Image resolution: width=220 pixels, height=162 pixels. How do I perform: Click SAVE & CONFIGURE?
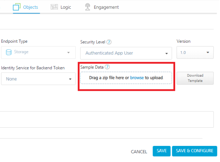click(x=194, y=151)
